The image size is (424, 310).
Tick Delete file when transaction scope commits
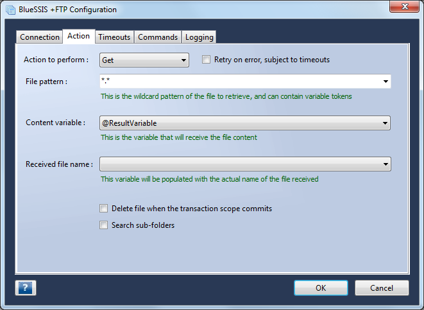coord(103,209)
